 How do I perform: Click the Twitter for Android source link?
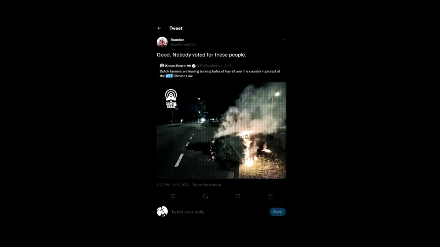207,185
